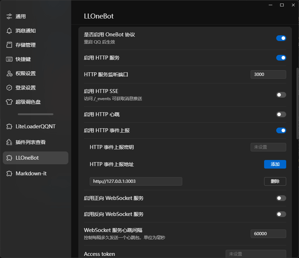299x258 pixels.
Task: Click the shirt icon for 超级调色盘
Action: [9, 102]
